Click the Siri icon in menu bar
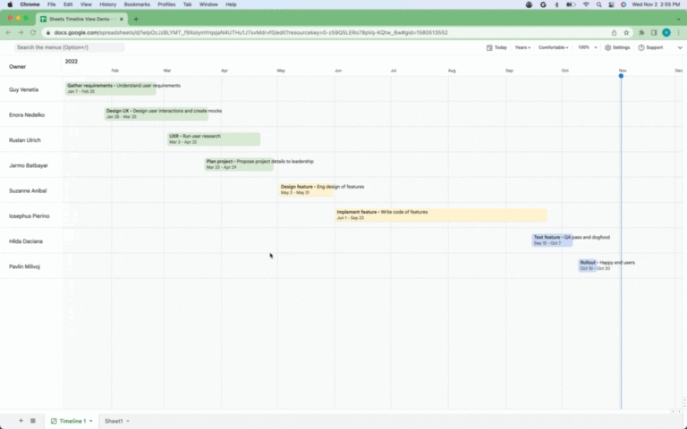Screen dimensions: 687x429 click(x=623, y=4)
